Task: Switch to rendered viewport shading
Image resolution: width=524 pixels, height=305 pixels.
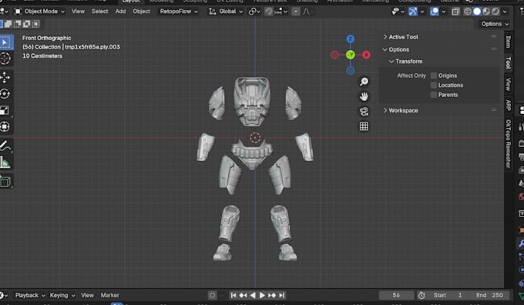Action: [x=495, y=12]
